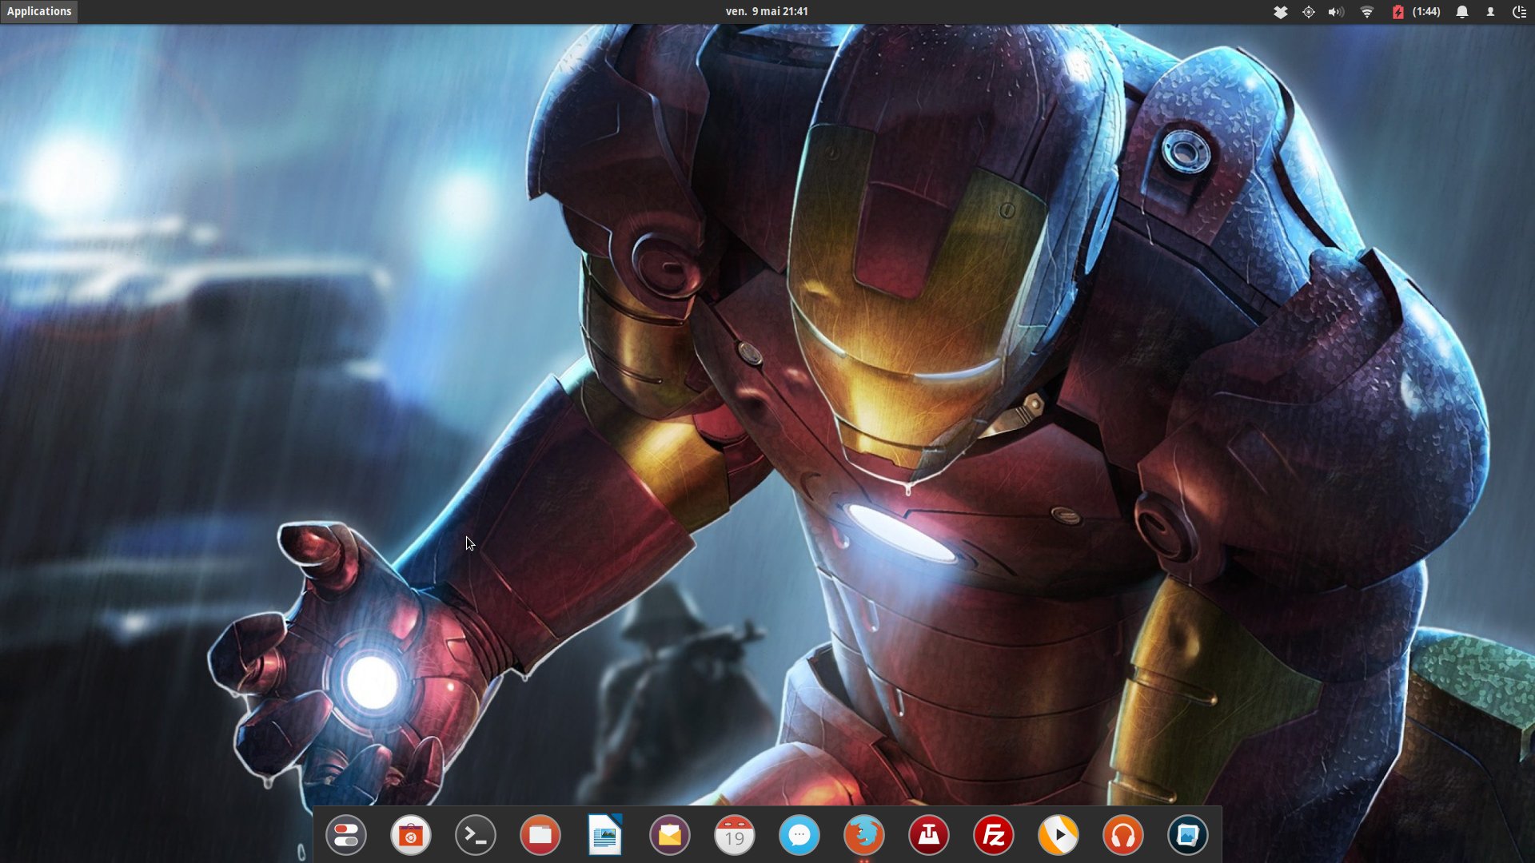Open the Files manager from the dock
The height and width of the screenshot is (863, 1535).
point(540,836)
